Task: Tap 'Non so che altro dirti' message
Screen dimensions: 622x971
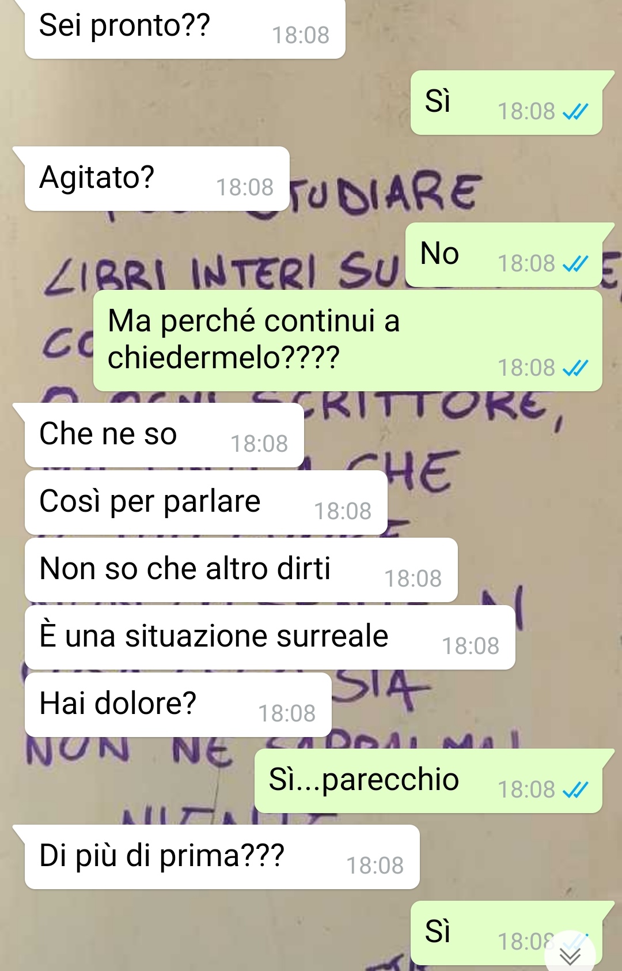Action: 241,570
